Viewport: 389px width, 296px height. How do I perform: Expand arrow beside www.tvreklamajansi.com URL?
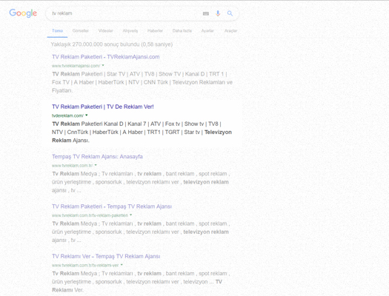(x=103, y=66)
